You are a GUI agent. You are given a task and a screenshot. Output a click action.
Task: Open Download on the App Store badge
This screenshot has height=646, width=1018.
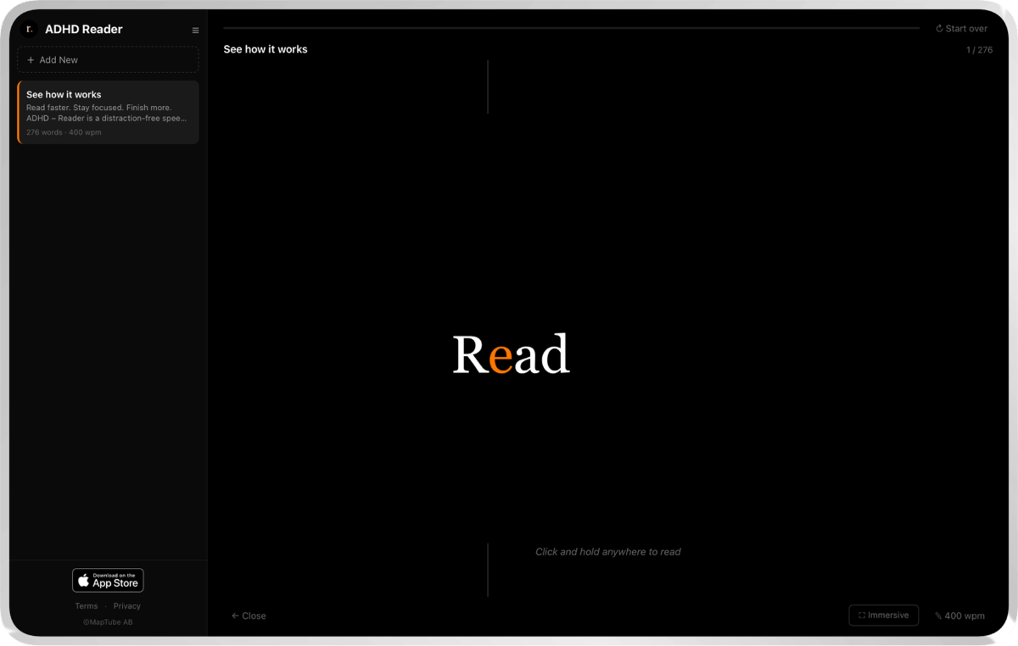pyautogui.click(x=108, y=580)
